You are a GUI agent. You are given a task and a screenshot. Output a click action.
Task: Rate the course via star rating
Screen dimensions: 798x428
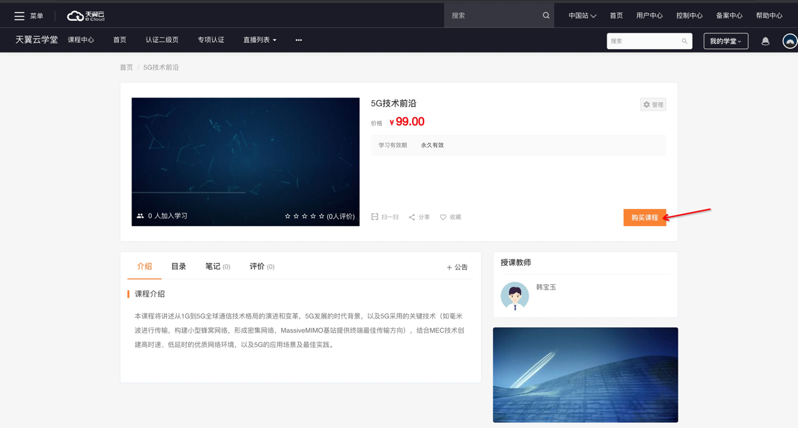point(305,216)
